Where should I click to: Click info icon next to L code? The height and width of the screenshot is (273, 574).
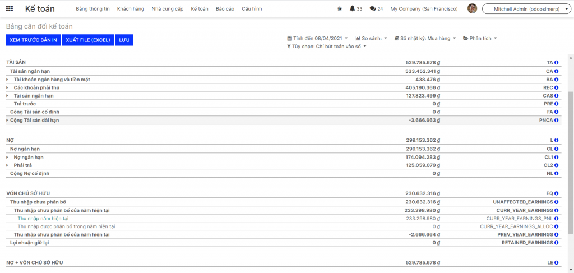click(557, 140)
